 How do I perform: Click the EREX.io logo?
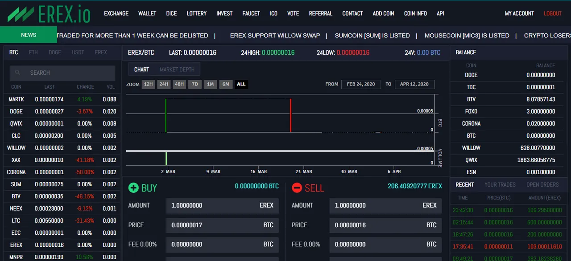pyautogui.click(x=49, y=13)
